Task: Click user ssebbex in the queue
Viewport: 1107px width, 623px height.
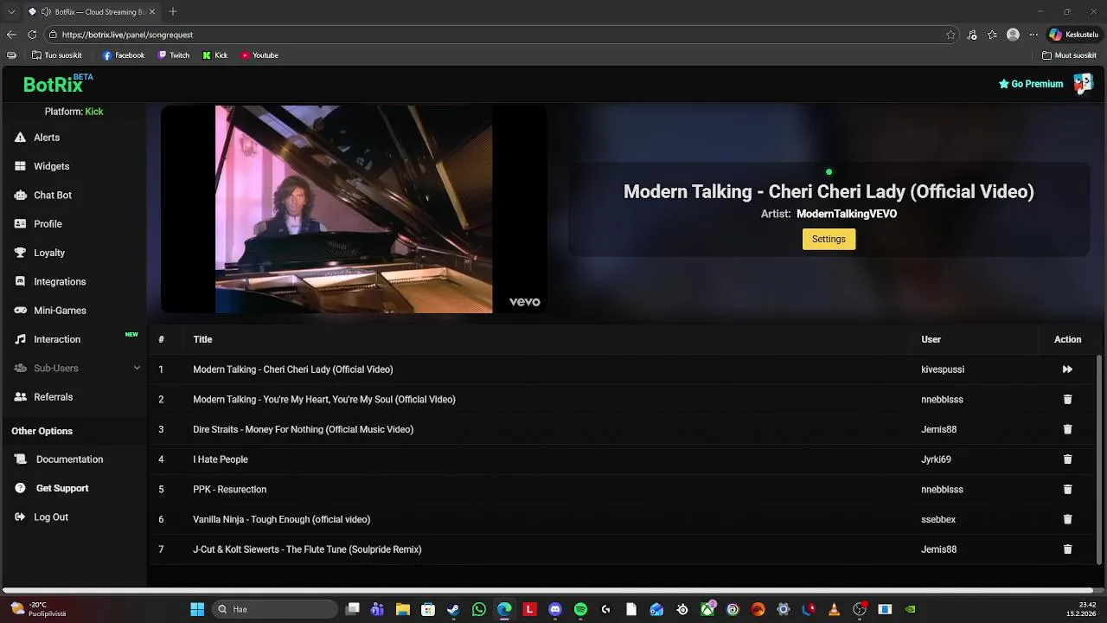Action: click(938, 519)
